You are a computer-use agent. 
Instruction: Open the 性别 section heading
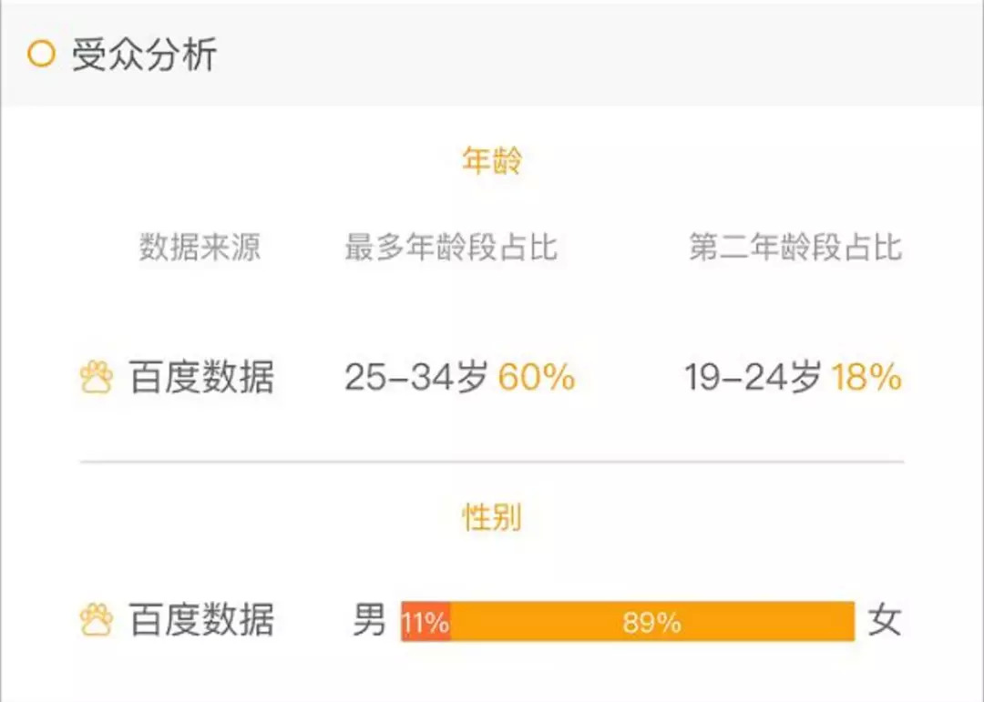[492, 517]
